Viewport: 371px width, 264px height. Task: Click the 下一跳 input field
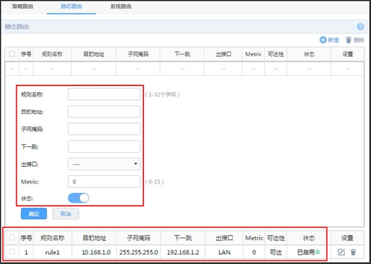[104, 147]
